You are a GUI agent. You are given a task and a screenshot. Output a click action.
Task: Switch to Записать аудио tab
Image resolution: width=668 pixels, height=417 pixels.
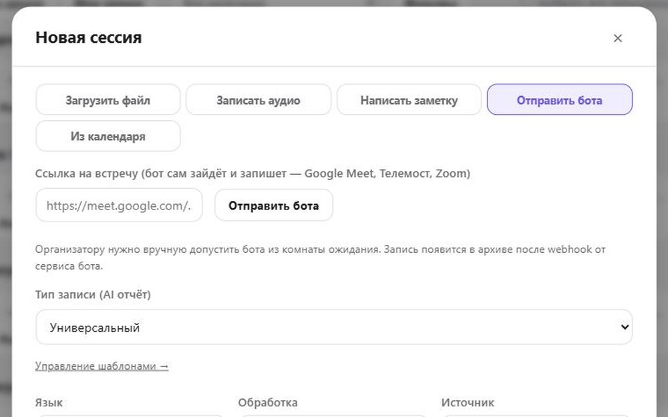(258, 99)
